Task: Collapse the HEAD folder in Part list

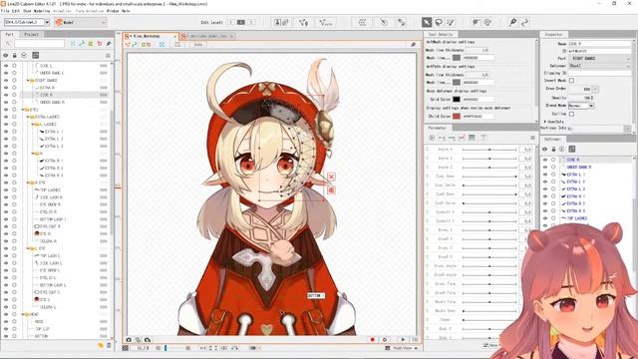Action: point(23,314)
